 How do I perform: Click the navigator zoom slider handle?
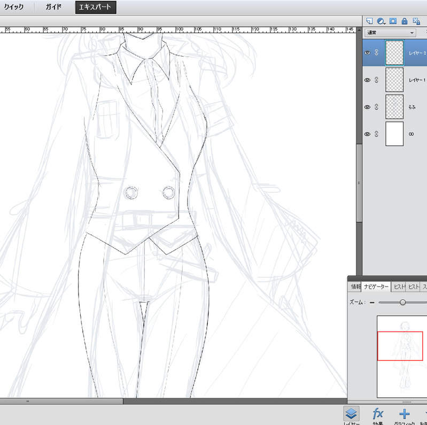[402, 303]
